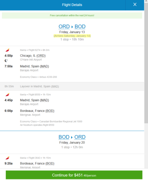Click the scrollbar up arrow
Image resolution: width=148 pixels, height=180 pixels.
click(146, 1)
